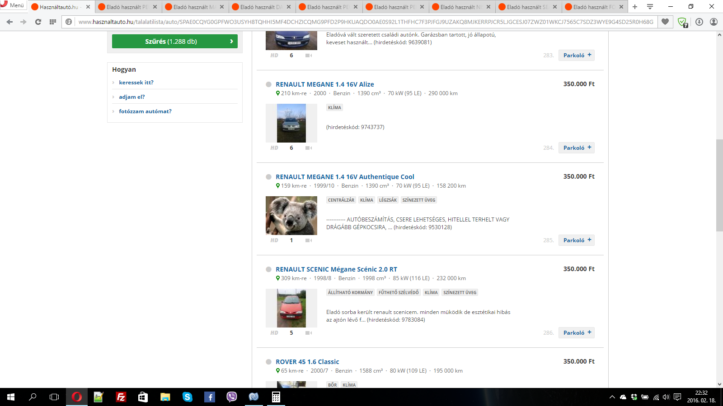Add listing 286 to Parkoló
The height and width of the screenshot is (406, 723).
[577, 332]
